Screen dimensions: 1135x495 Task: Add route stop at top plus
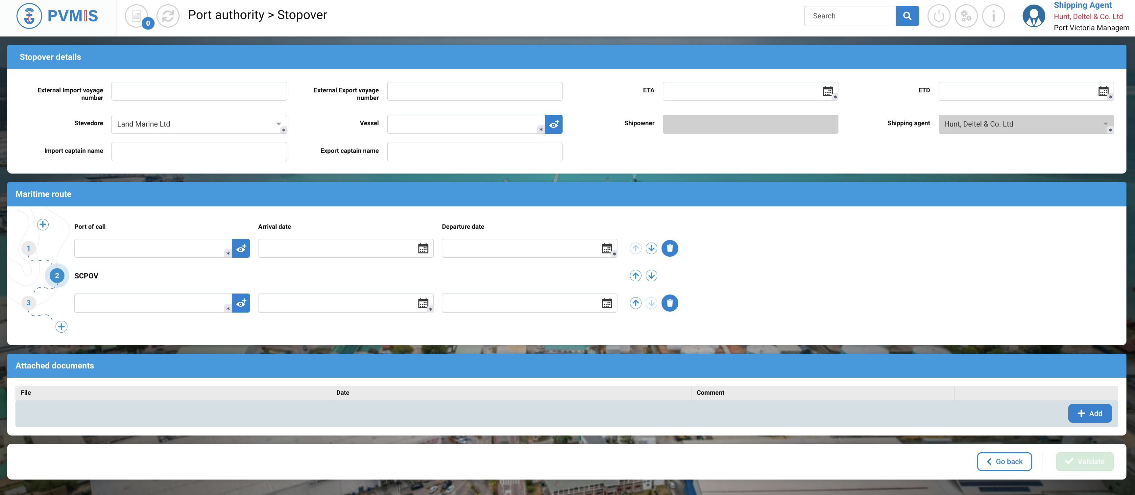point(43,224)
